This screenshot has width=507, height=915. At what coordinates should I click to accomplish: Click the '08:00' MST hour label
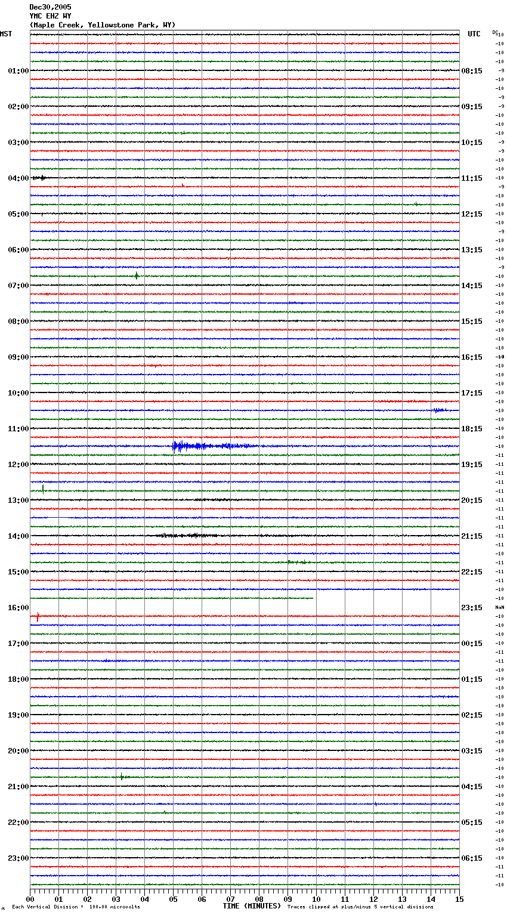[x=18, y=322]
